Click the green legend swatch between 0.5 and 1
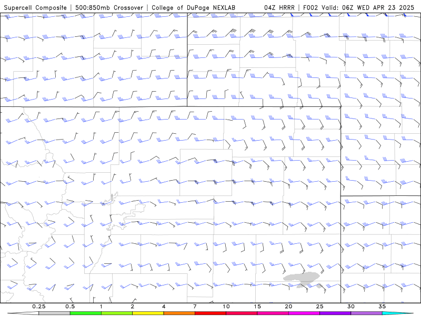421x316 pixels. click(x=85, y=313)
